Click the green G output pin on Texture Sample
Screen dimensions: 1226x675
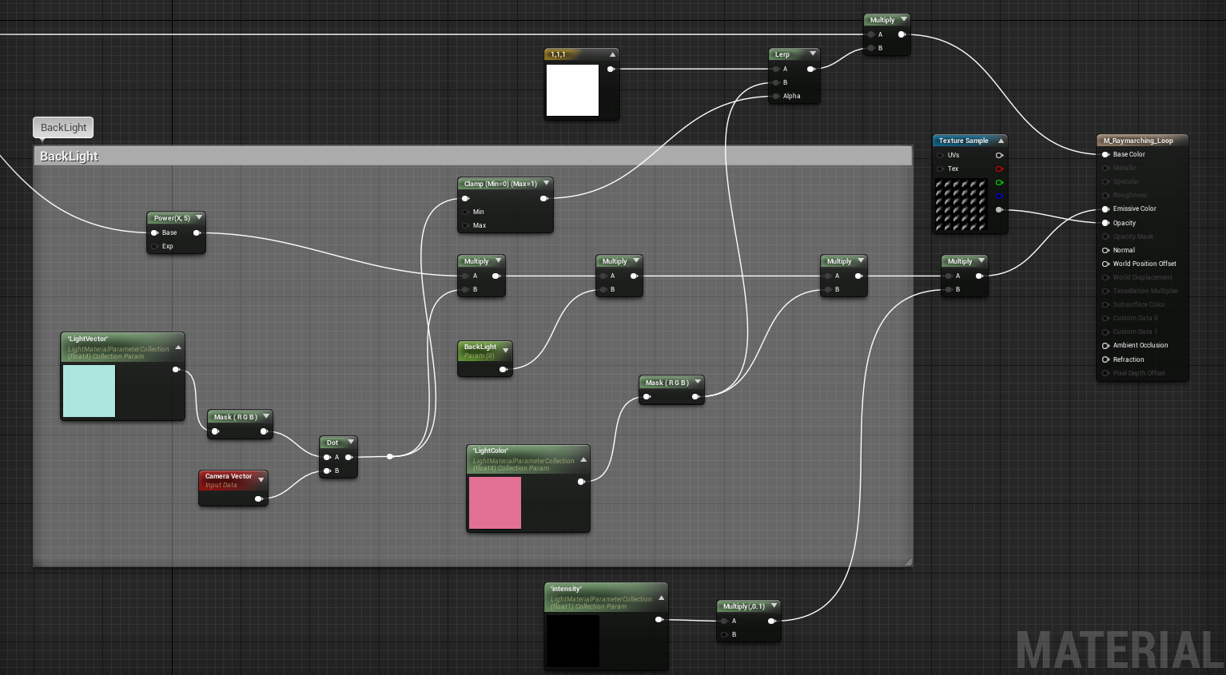[x=999, y=182]
